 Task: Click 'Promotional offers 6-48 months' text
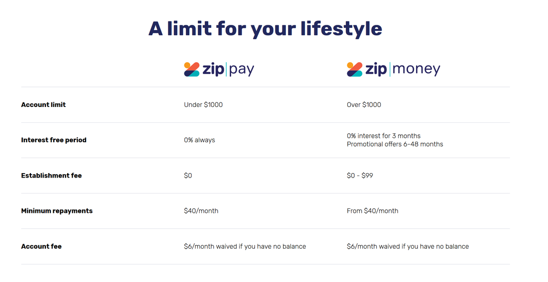395,144
